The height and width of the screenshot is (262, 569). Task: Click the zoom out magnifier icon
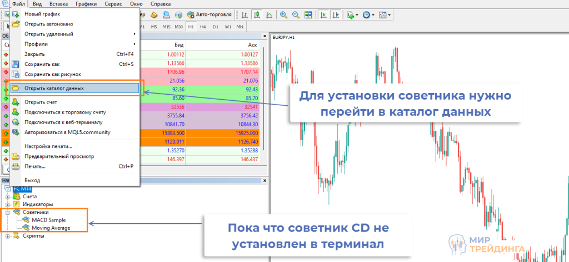296,15
